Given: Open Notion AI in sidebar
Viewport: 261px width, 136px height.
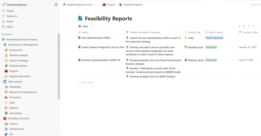Looking at the screenshot, I should click(x=12, y=16).
